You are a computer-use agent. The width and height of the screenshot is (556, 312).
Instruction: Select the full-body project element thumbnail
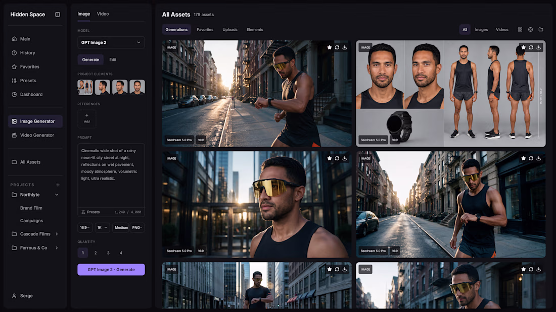point(85,87)
